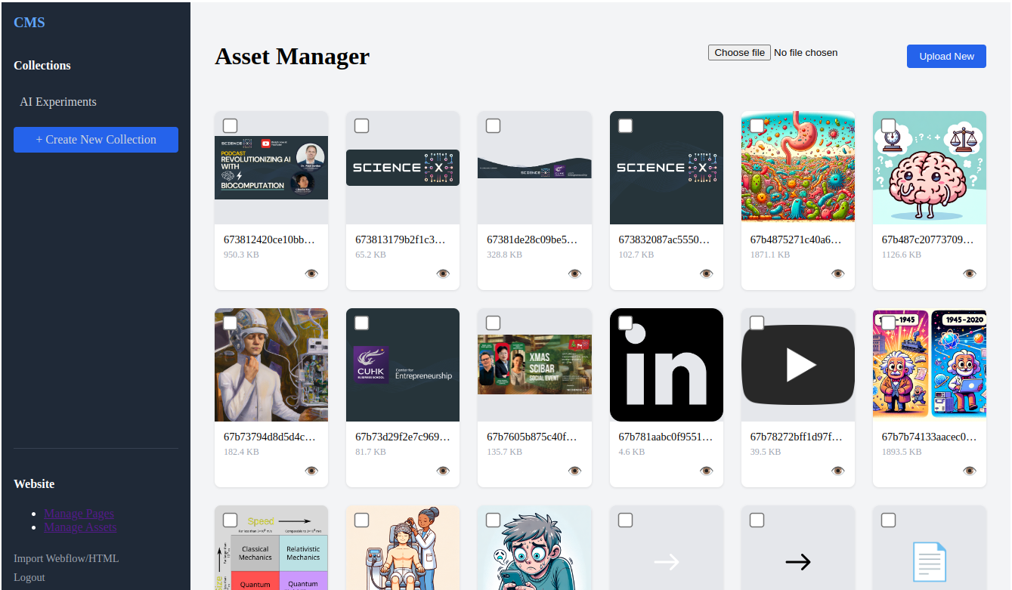
Task: Open CUHK Center for Entrepreneurship thumbnail
Action: pos(403,365)
